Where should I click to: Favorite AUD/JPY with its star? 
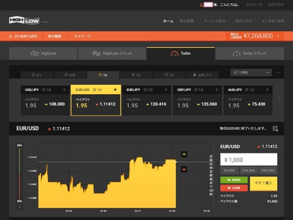tap(267, 90)
